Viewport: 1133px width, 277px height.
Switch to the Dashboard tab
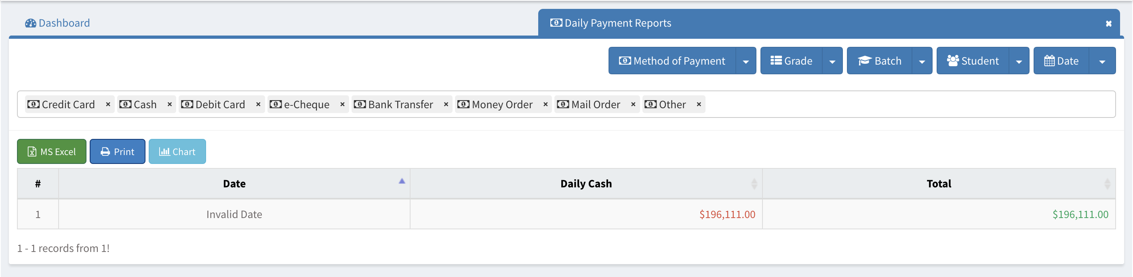[58, 23]
